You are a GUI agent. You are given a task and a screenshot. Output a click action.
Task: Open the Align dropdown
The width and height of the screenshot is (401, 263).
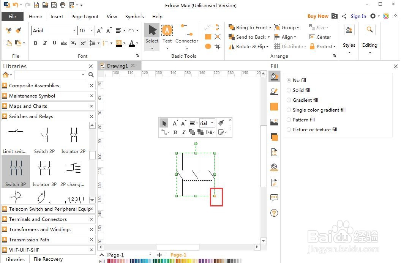coord(285,37)
